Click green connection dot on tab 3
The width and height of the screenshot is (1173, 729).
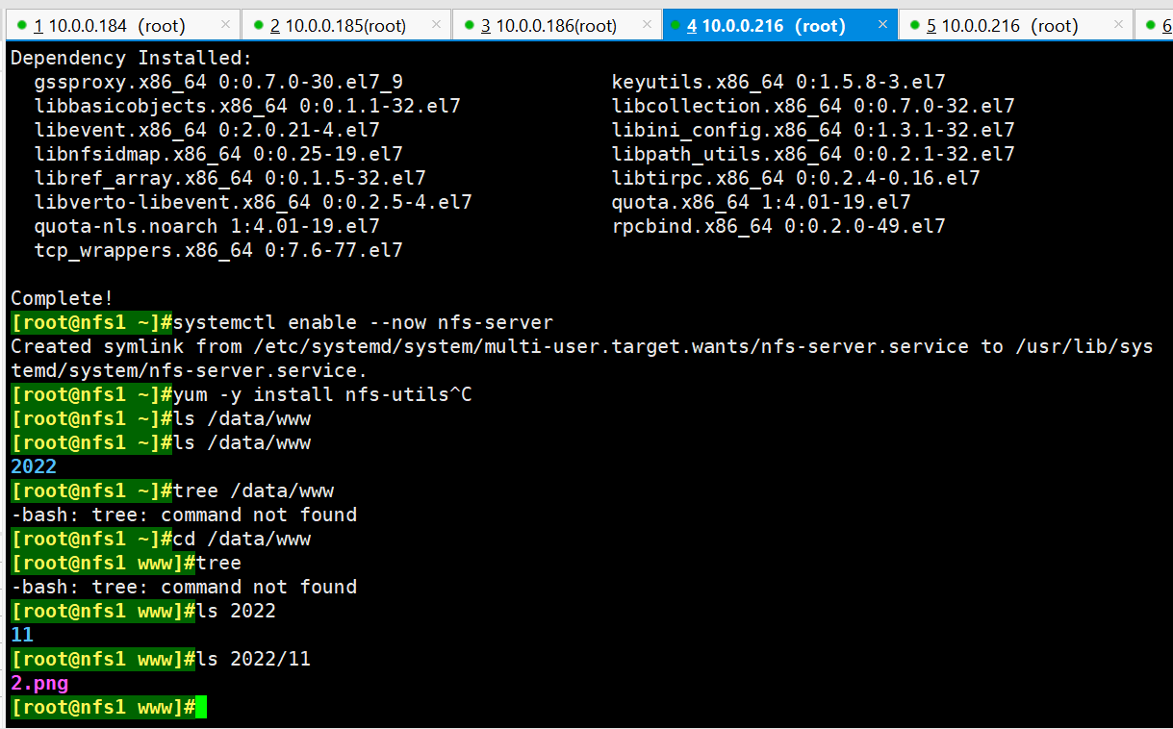[x=470, y=25]
